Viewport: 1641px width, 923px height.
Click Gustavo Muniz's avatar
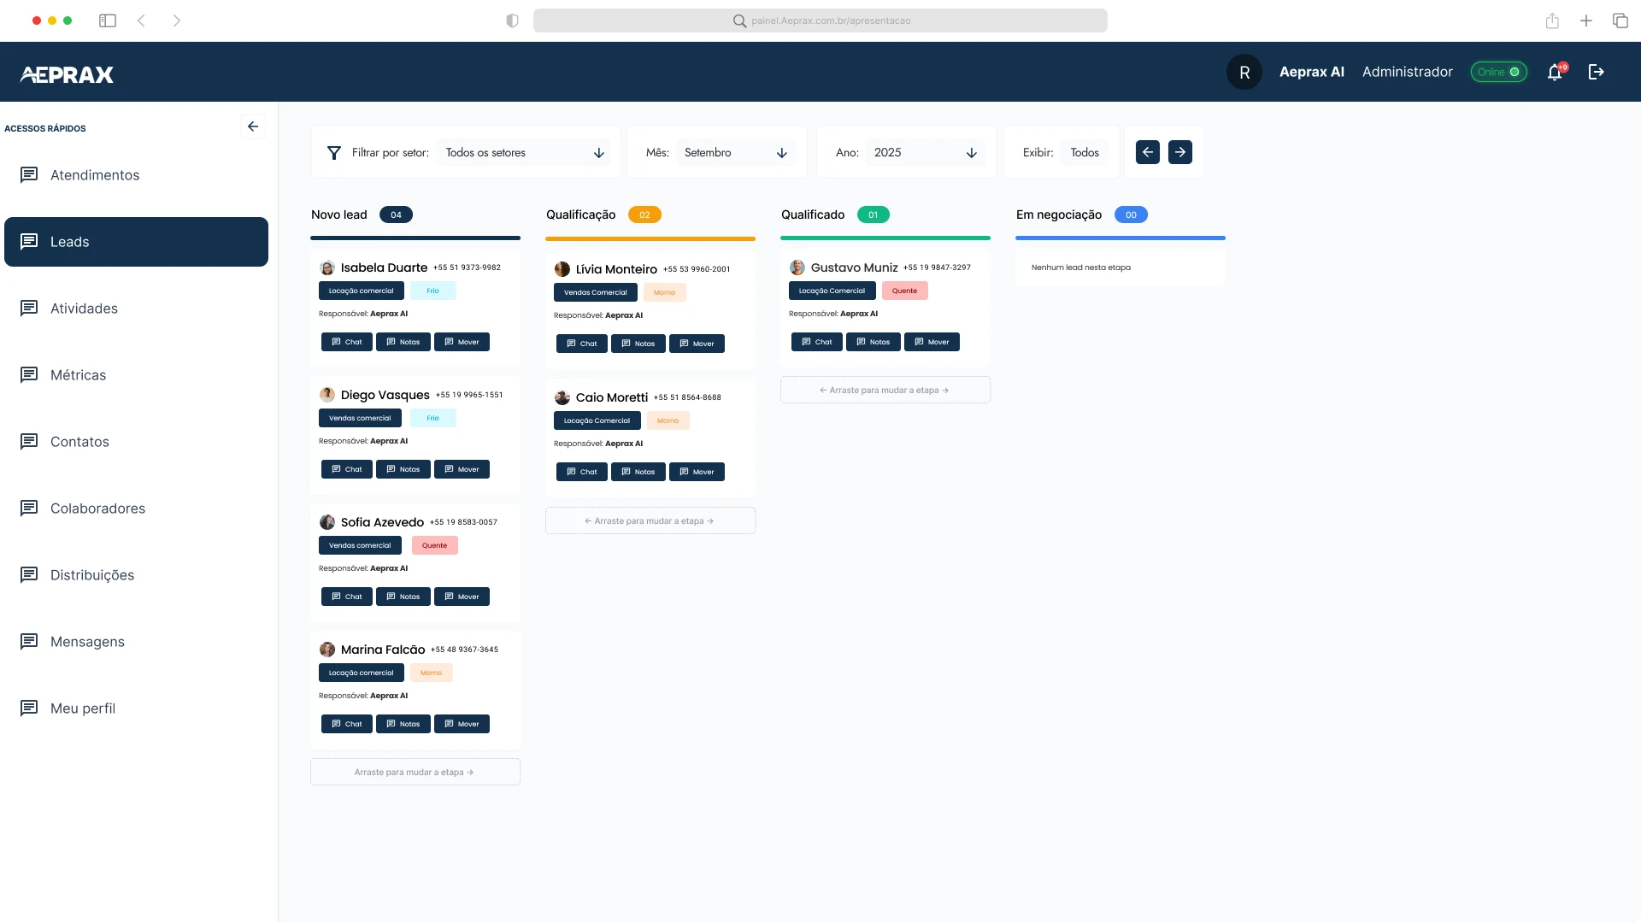pos(797,267)
